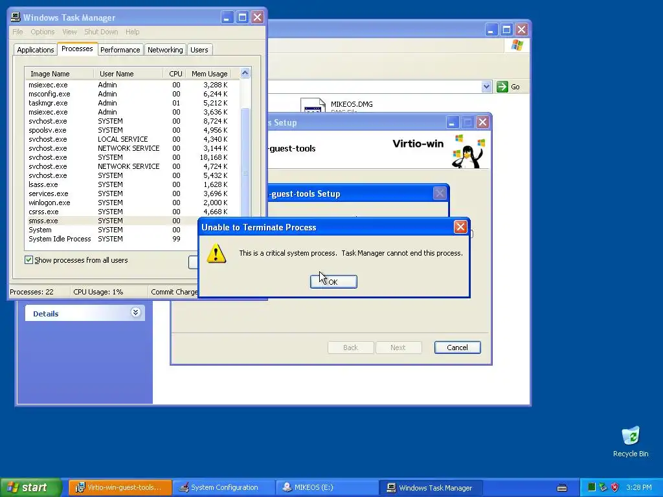Image resolution: width=663 pixels, height=497 pixels.
Task: Sort by CPU column header
Action: point(175,74)
